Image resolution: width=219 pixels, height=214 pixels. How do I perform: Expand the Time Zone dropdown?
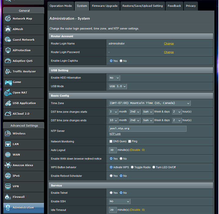coord(150,103)
